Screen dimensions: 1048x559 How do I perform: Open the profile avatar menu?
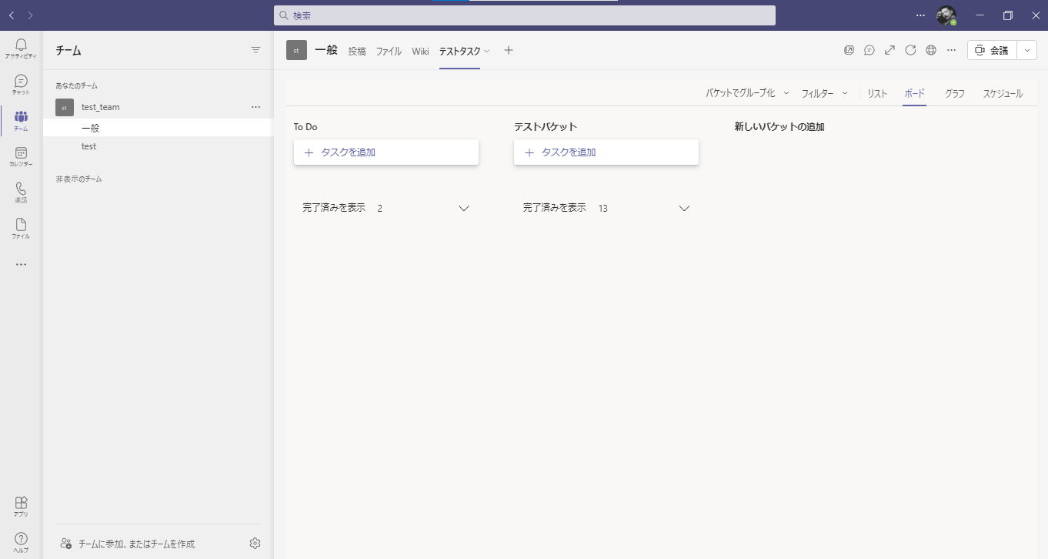pos(946,15)
